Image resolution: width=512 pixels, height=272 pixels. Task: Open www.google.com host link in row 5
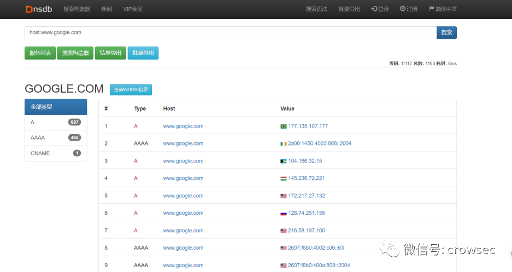[183, 196]
